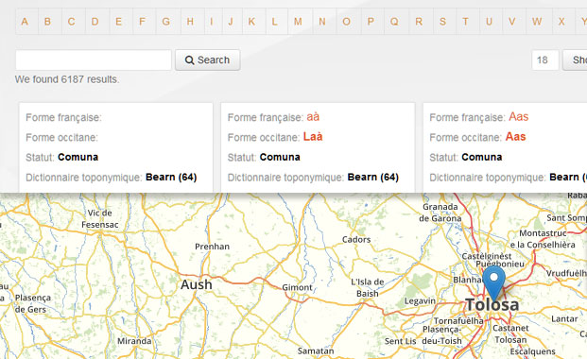Click the results-per-page field showing 18

tap(545, 60)
